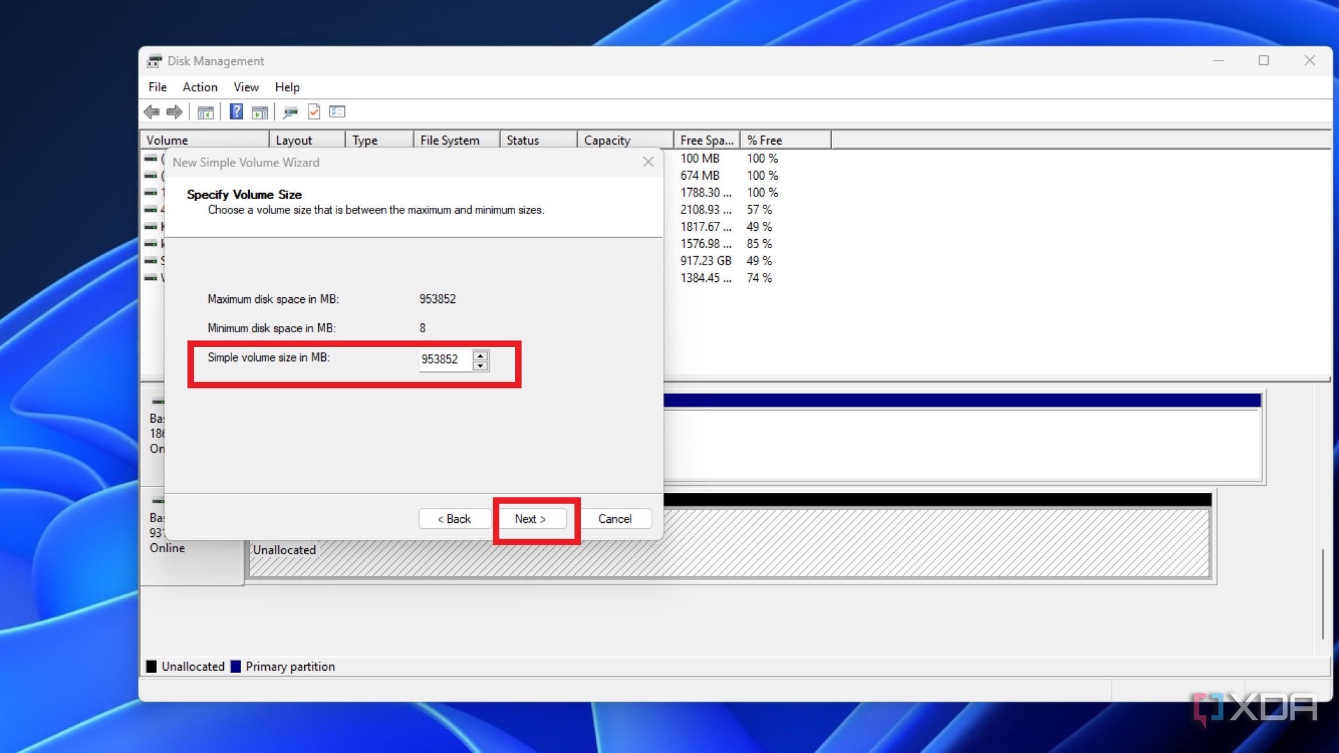Click Show/Hide Action Pane toolbar icon
This screenshot has width=1339, height=753.
260,112
